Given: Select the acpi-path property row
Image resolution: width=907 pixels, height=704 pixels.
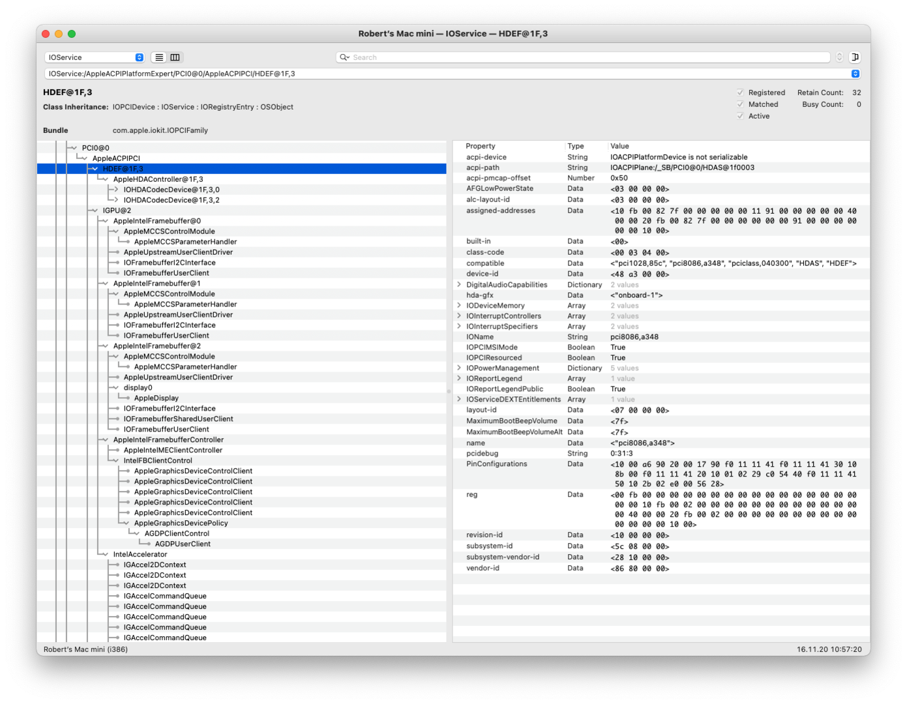Looking at the screenshot, I should pos(661,168).
